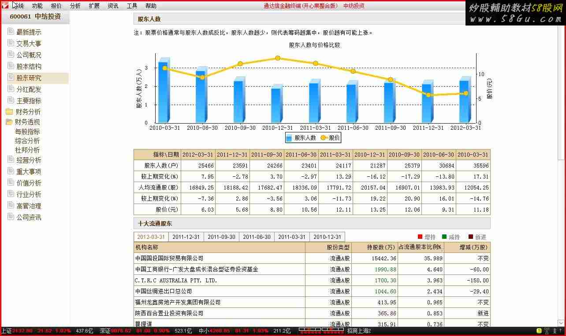Open the 每股指标 sub-item
The width and height of the screenshot is (566, 336).
click(x=27, y=131)
